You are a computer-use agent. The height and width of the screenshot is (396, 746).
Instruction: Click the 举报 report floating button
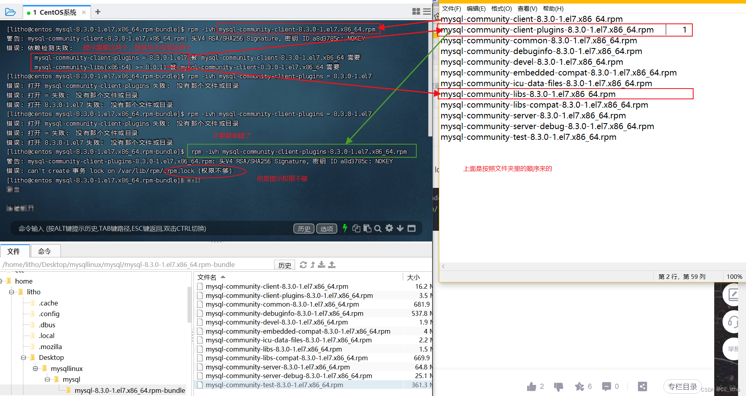coord(732,349)
